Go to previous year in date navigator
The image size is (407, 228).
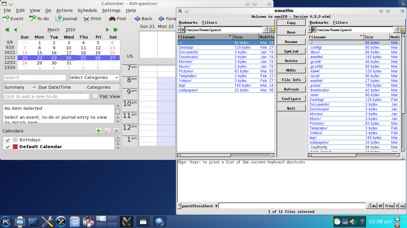pyautogui.click(x=7, y=30)
